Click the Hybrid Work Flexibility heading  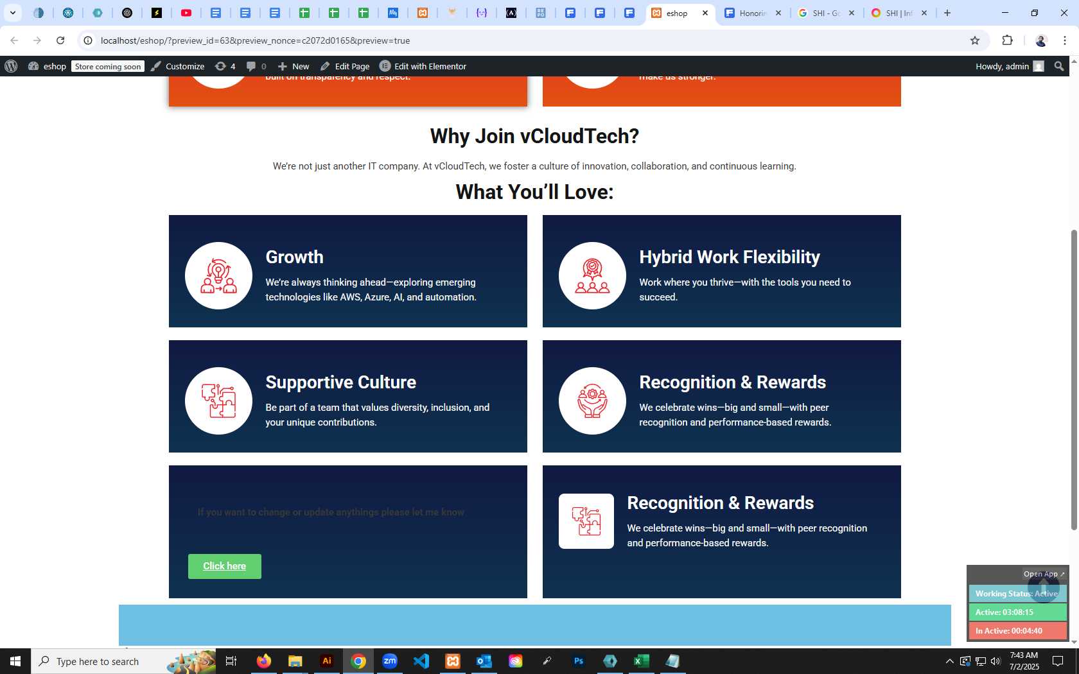[730, 257]
